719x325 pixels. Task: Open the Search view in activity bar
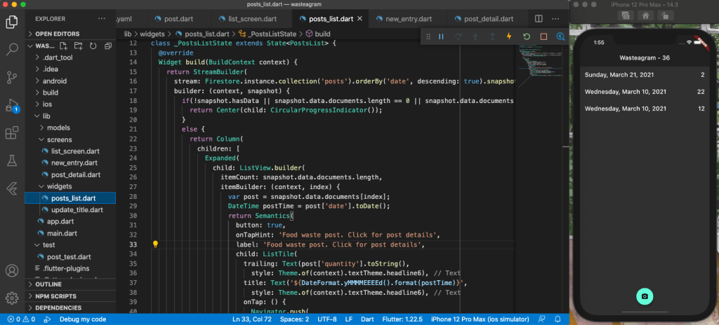pos(12,49)
